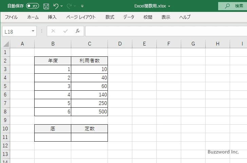Image resolution: width=247 pixels, height=163 pixels.
Task: Select column B header
Action: pos(53,44)
